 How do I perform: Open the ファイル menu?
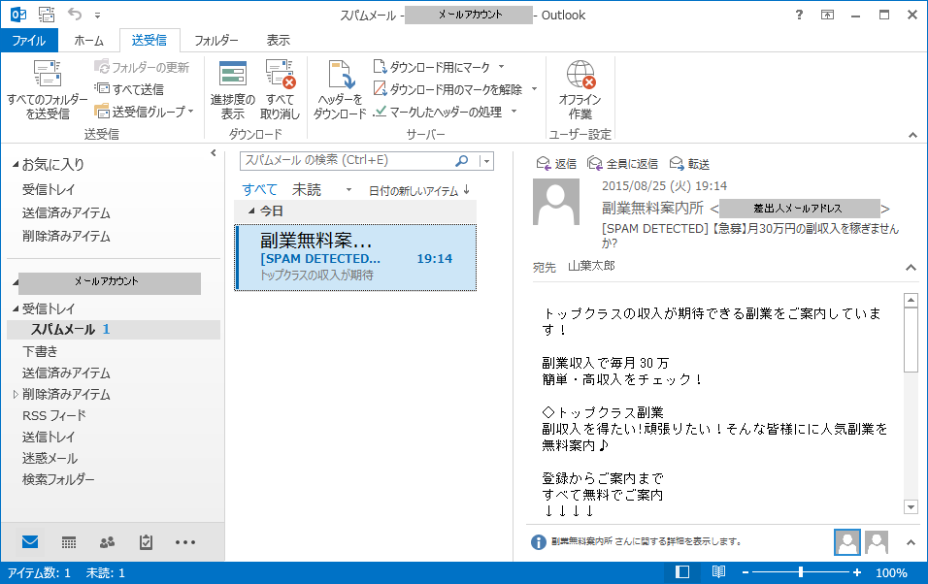click(x=29, y=40)
